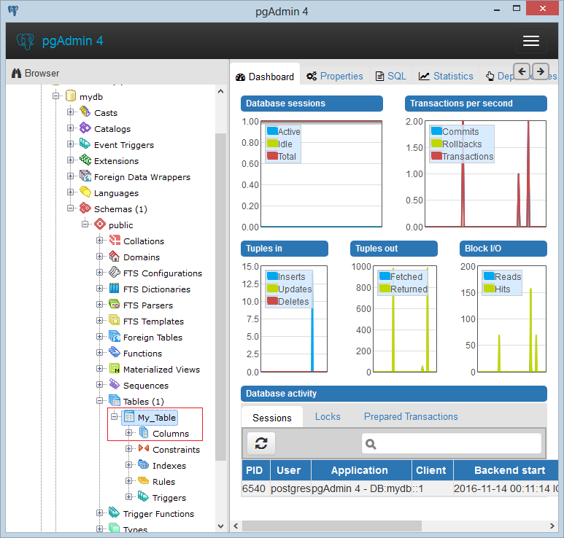
Task: Click the FTS Dictionaries icon
Action: pyautogui.click(x=115, y=289)
